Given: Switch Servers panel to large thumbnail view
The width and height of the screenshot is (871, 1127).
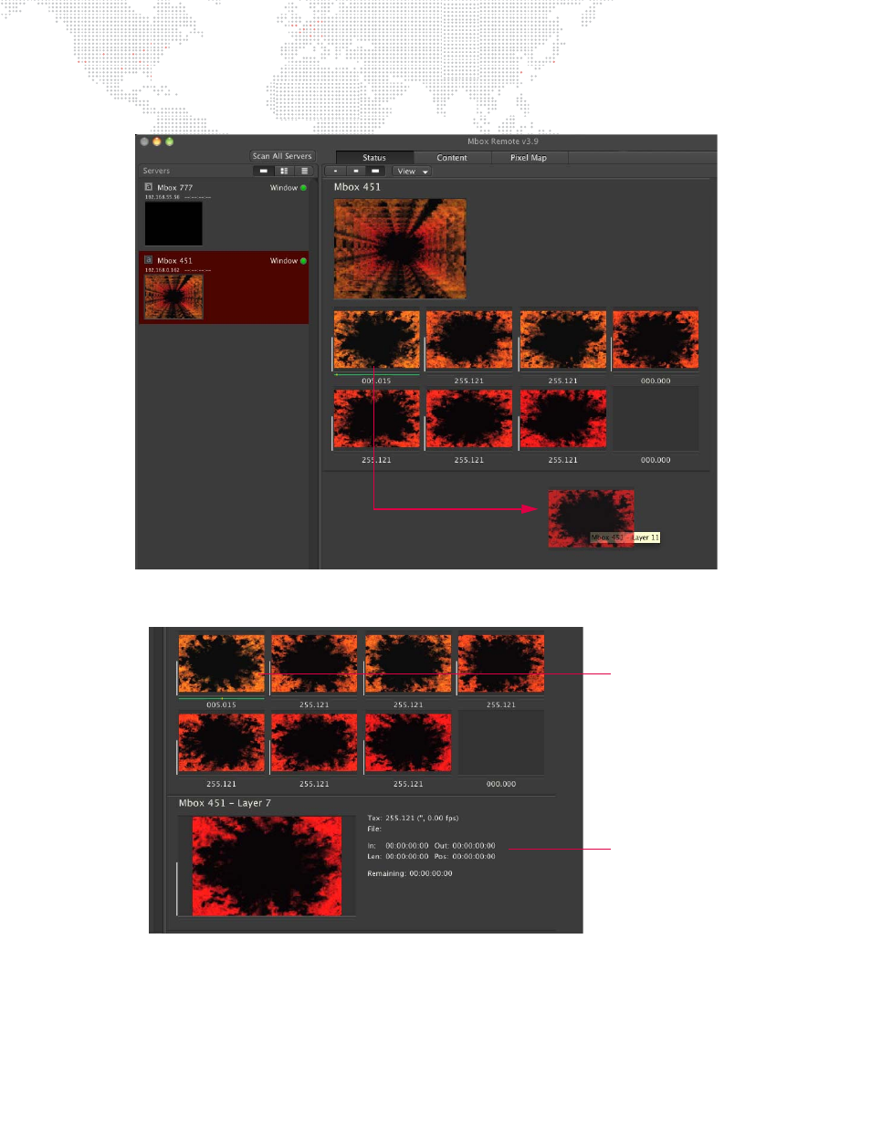Looking at the screenshot, I should coord(264,171).
